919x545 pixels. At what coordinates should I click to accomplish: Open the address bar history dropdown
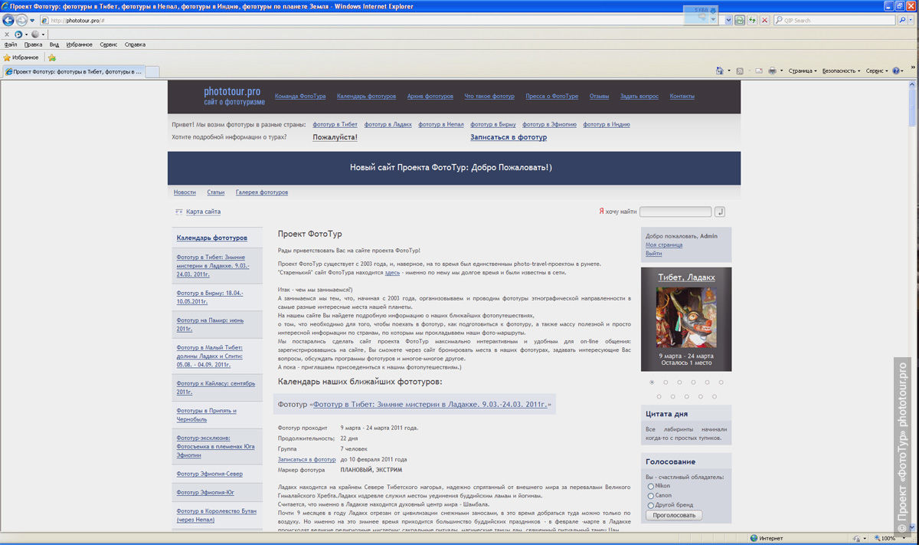point(728,20)
